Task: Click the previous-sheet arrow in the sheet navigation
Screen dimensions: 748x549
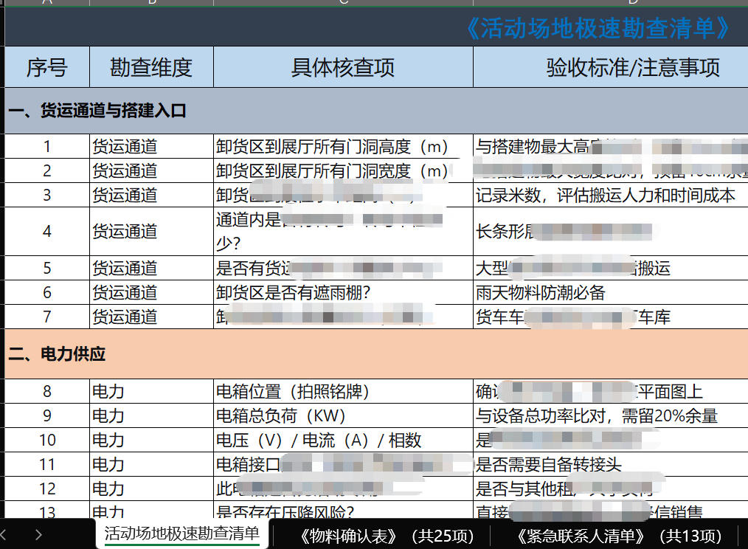Action: pos(3,535)
